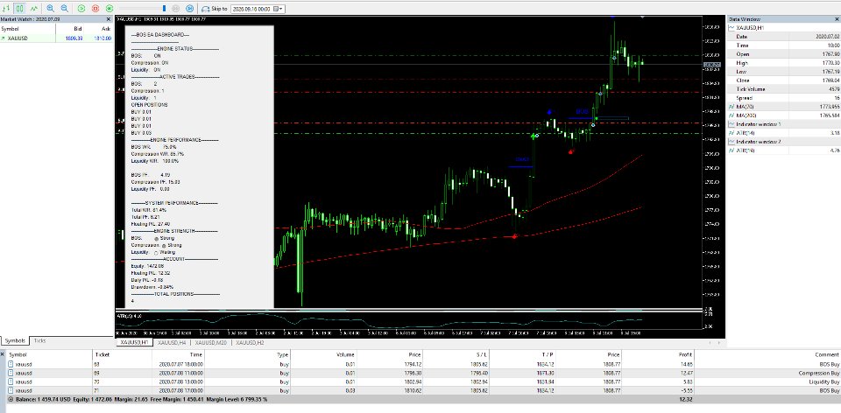Click the Compression Buy comment cell

pyautogui.click(x=819, y=373)
